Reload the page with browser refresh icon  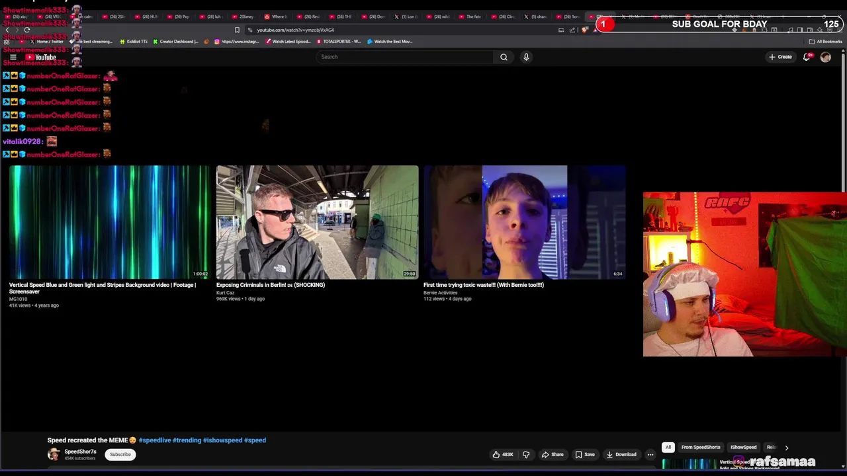click(27, 30)
